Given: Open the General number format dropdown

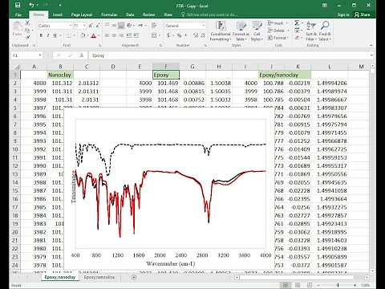Looking at the screenshot, I should click(204, 26).
